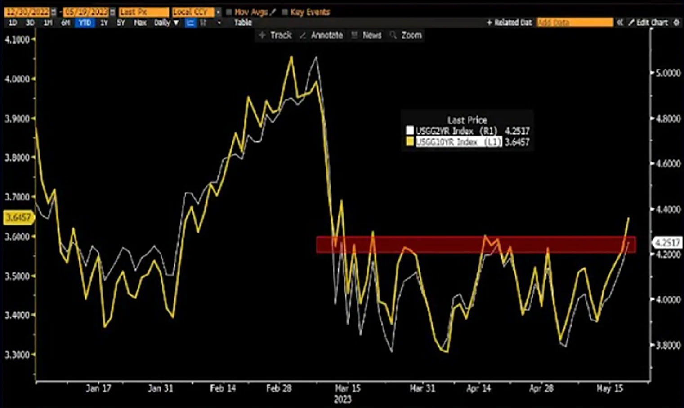Click the white USGG2YR legend color swatch
The width and height of the screenshot is (684, 408).
tap(410, 131)
